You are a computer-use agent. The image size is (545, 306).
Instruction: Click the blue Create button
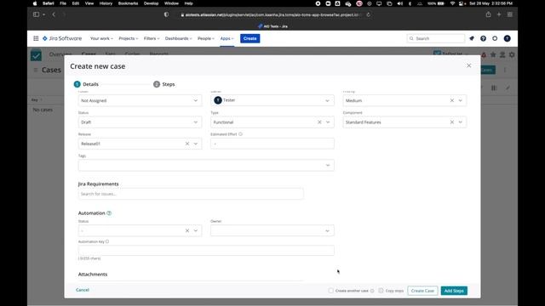pos(250,38)
